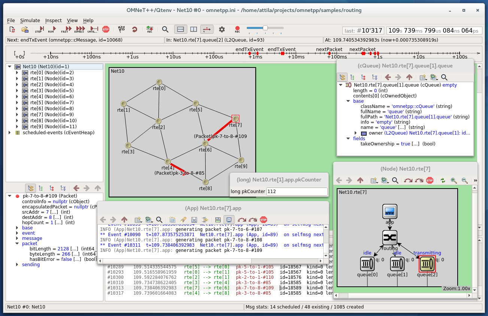Click queue[0] module in rte[7] diagram
The image size is (488, 316).
(x=367, y=264)
